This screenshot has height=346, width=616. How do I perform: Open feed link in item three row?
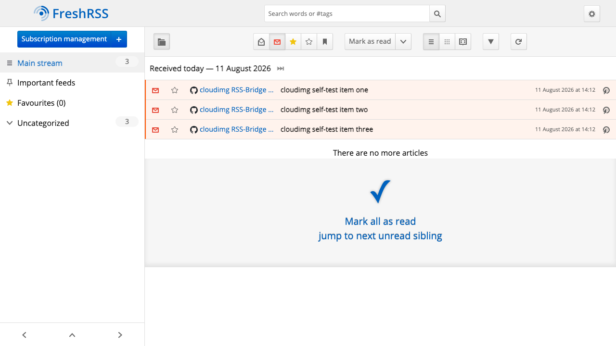[x=232, y=129]
